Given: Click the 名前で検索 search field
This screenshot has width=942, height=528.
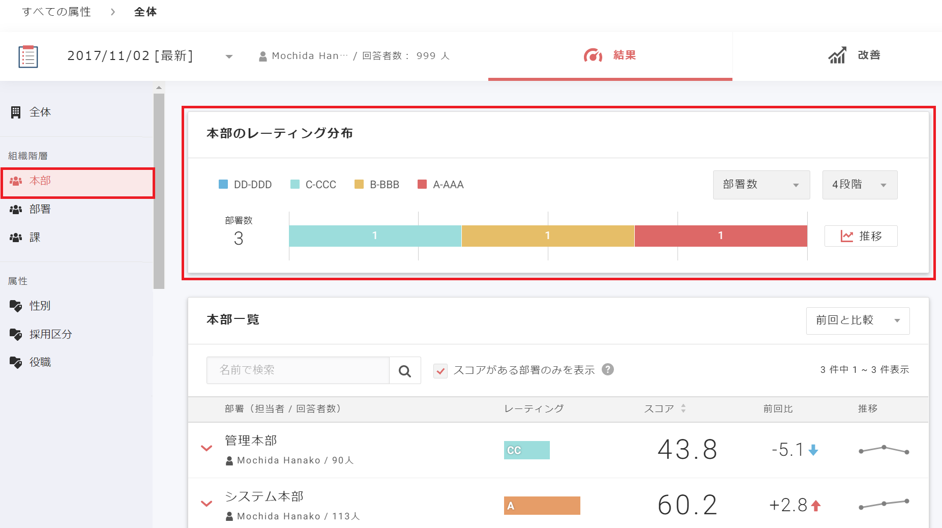Looking at the screenshot, I should (298, 370).
